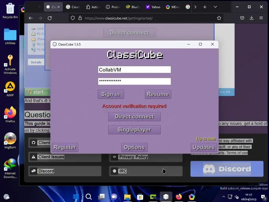The height and width of the screenshot is (202, 269).
Task: Click ClassiCube title bar cube icon
Action: pyautogui.click(x=55, y=44)
